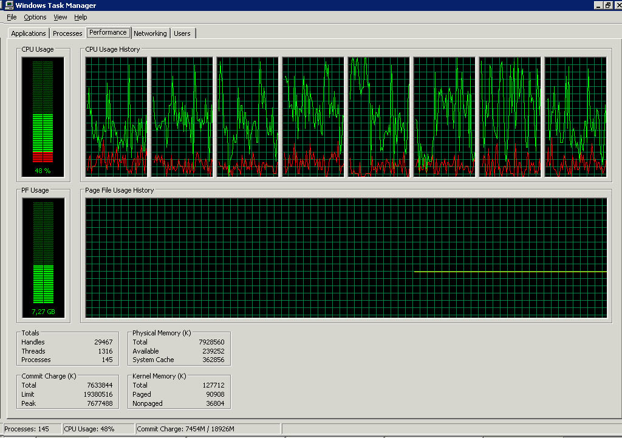Minimize the Task Manager window
Screen dimensions: 622x438
pos(597,5)
